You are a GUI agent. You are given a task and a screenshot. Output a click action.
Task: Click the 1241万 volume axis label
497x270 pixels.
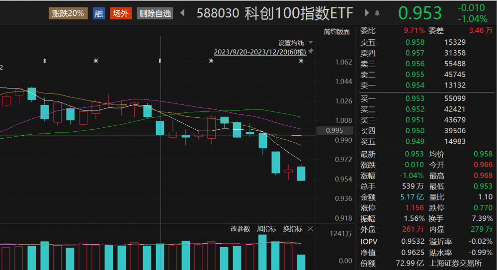tap(341, 234)
